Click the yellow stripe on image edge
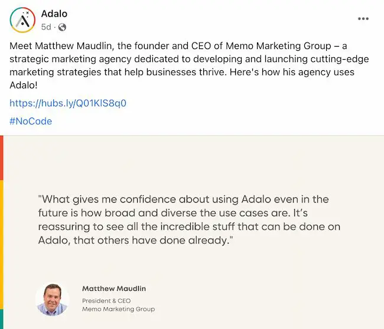 point(1,245)
